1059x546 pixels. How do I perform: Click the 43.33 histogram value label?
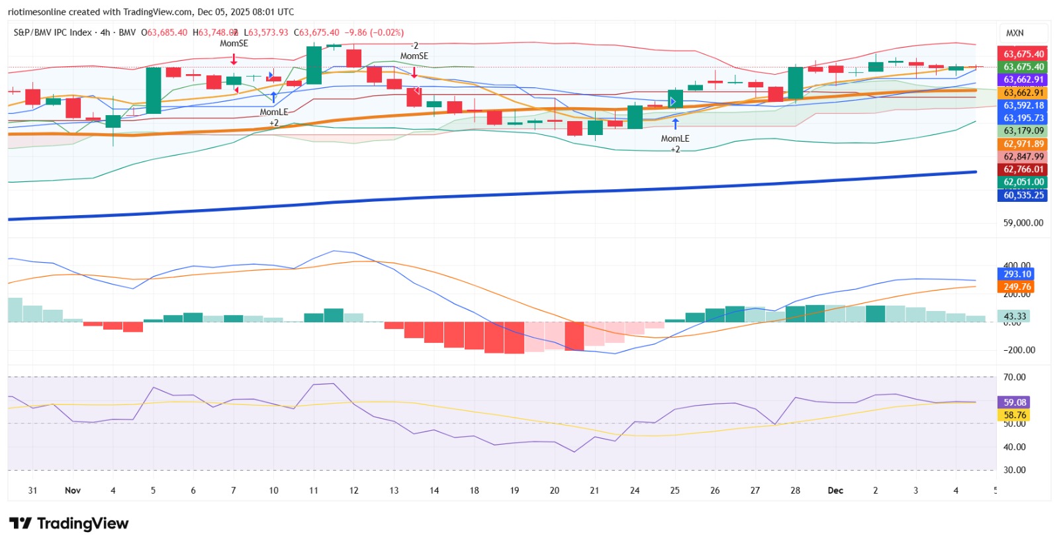[x=1015, y=316]
